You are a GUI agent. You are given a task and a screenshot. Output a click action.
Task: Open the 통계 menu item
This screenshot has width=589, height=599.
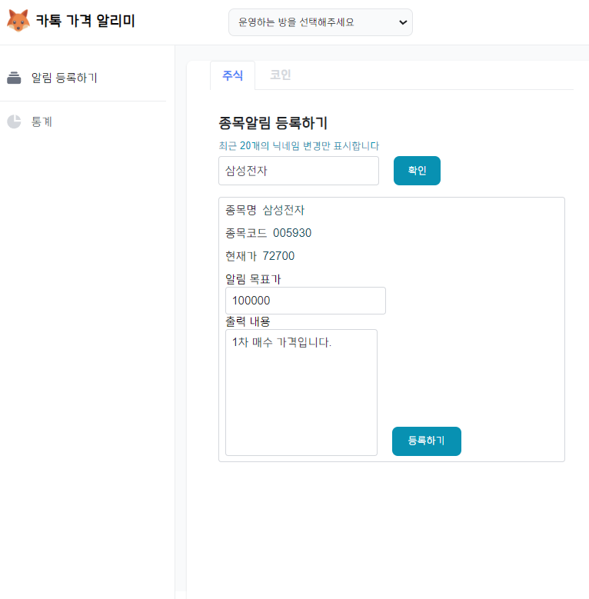tap(42, 121)
